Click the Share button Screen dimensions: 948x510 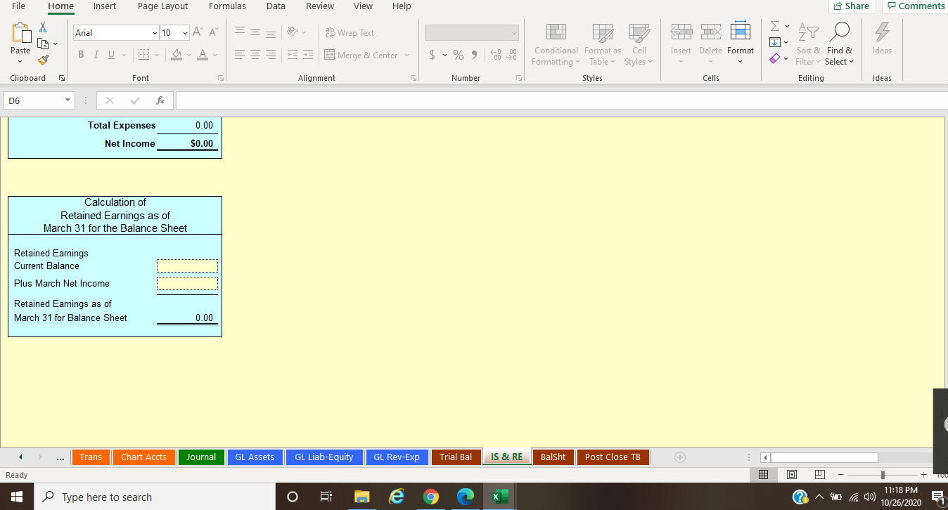[x=851, y=6]
